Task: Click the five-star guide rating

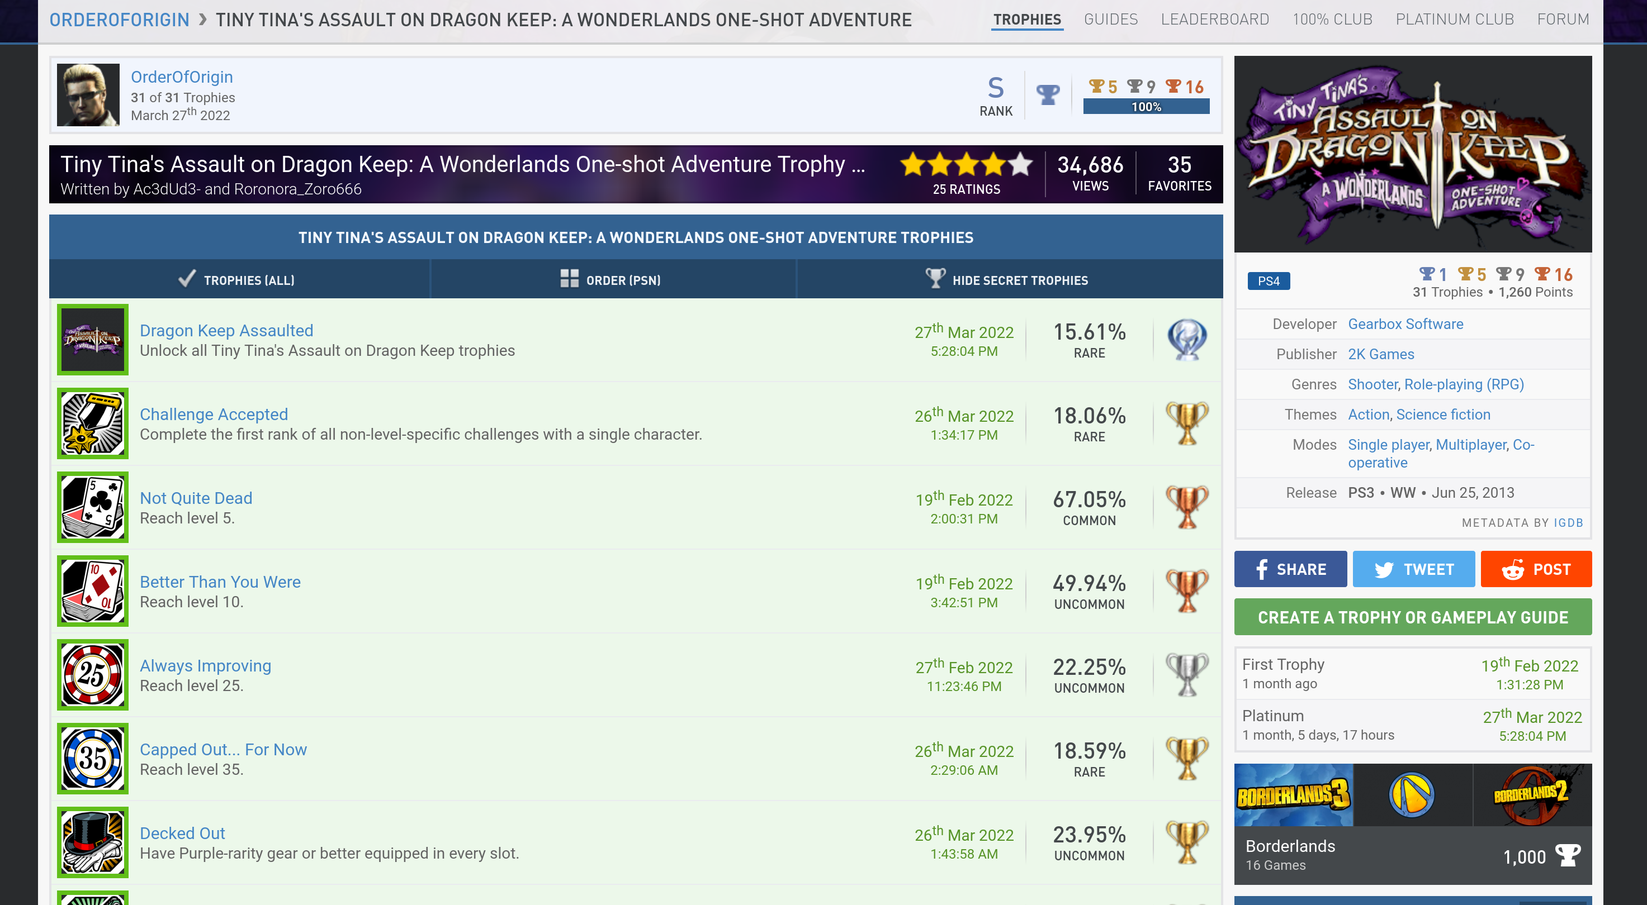Action: pyautogui.click(x=966, y=165)
